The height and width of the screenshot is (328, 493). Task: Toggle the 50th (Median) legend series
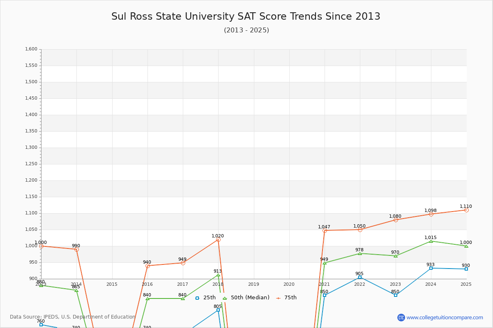coord(246,298)
